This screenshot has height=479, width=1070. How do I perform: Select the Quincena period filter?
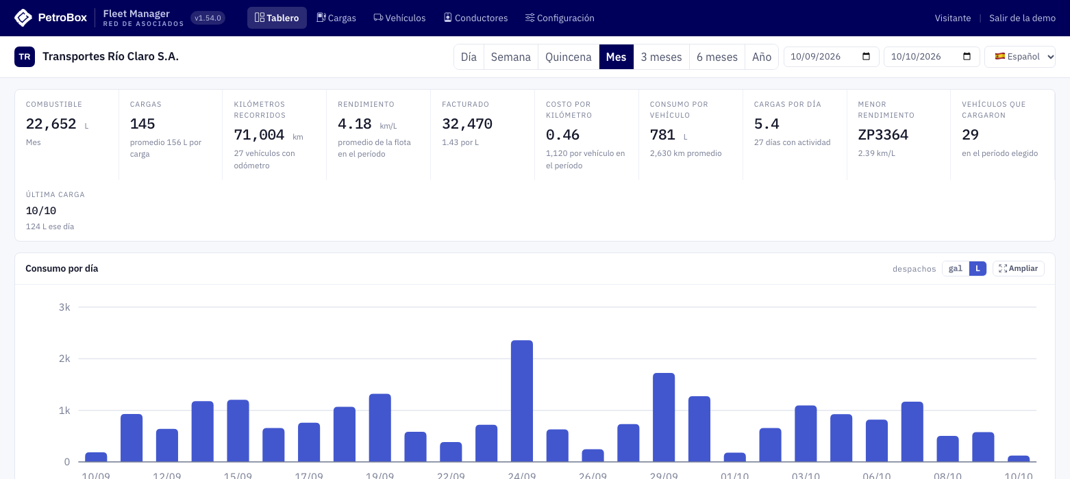(x=569, y=57)
